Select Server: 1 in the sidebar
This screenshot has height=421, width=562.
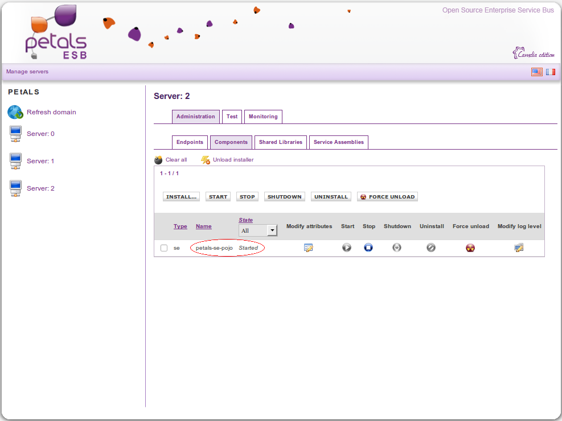(40, 161)
